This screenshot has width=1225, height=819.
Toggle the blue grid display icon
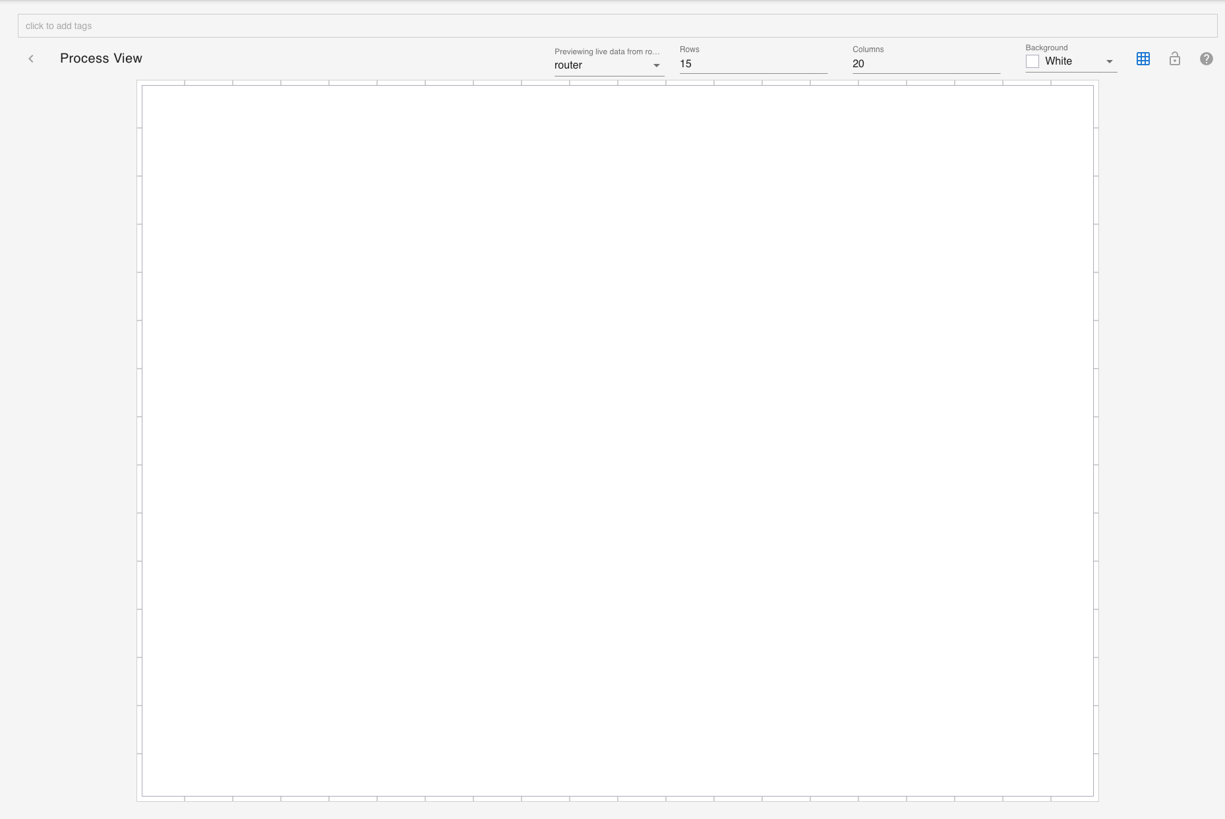(1143, 59)
